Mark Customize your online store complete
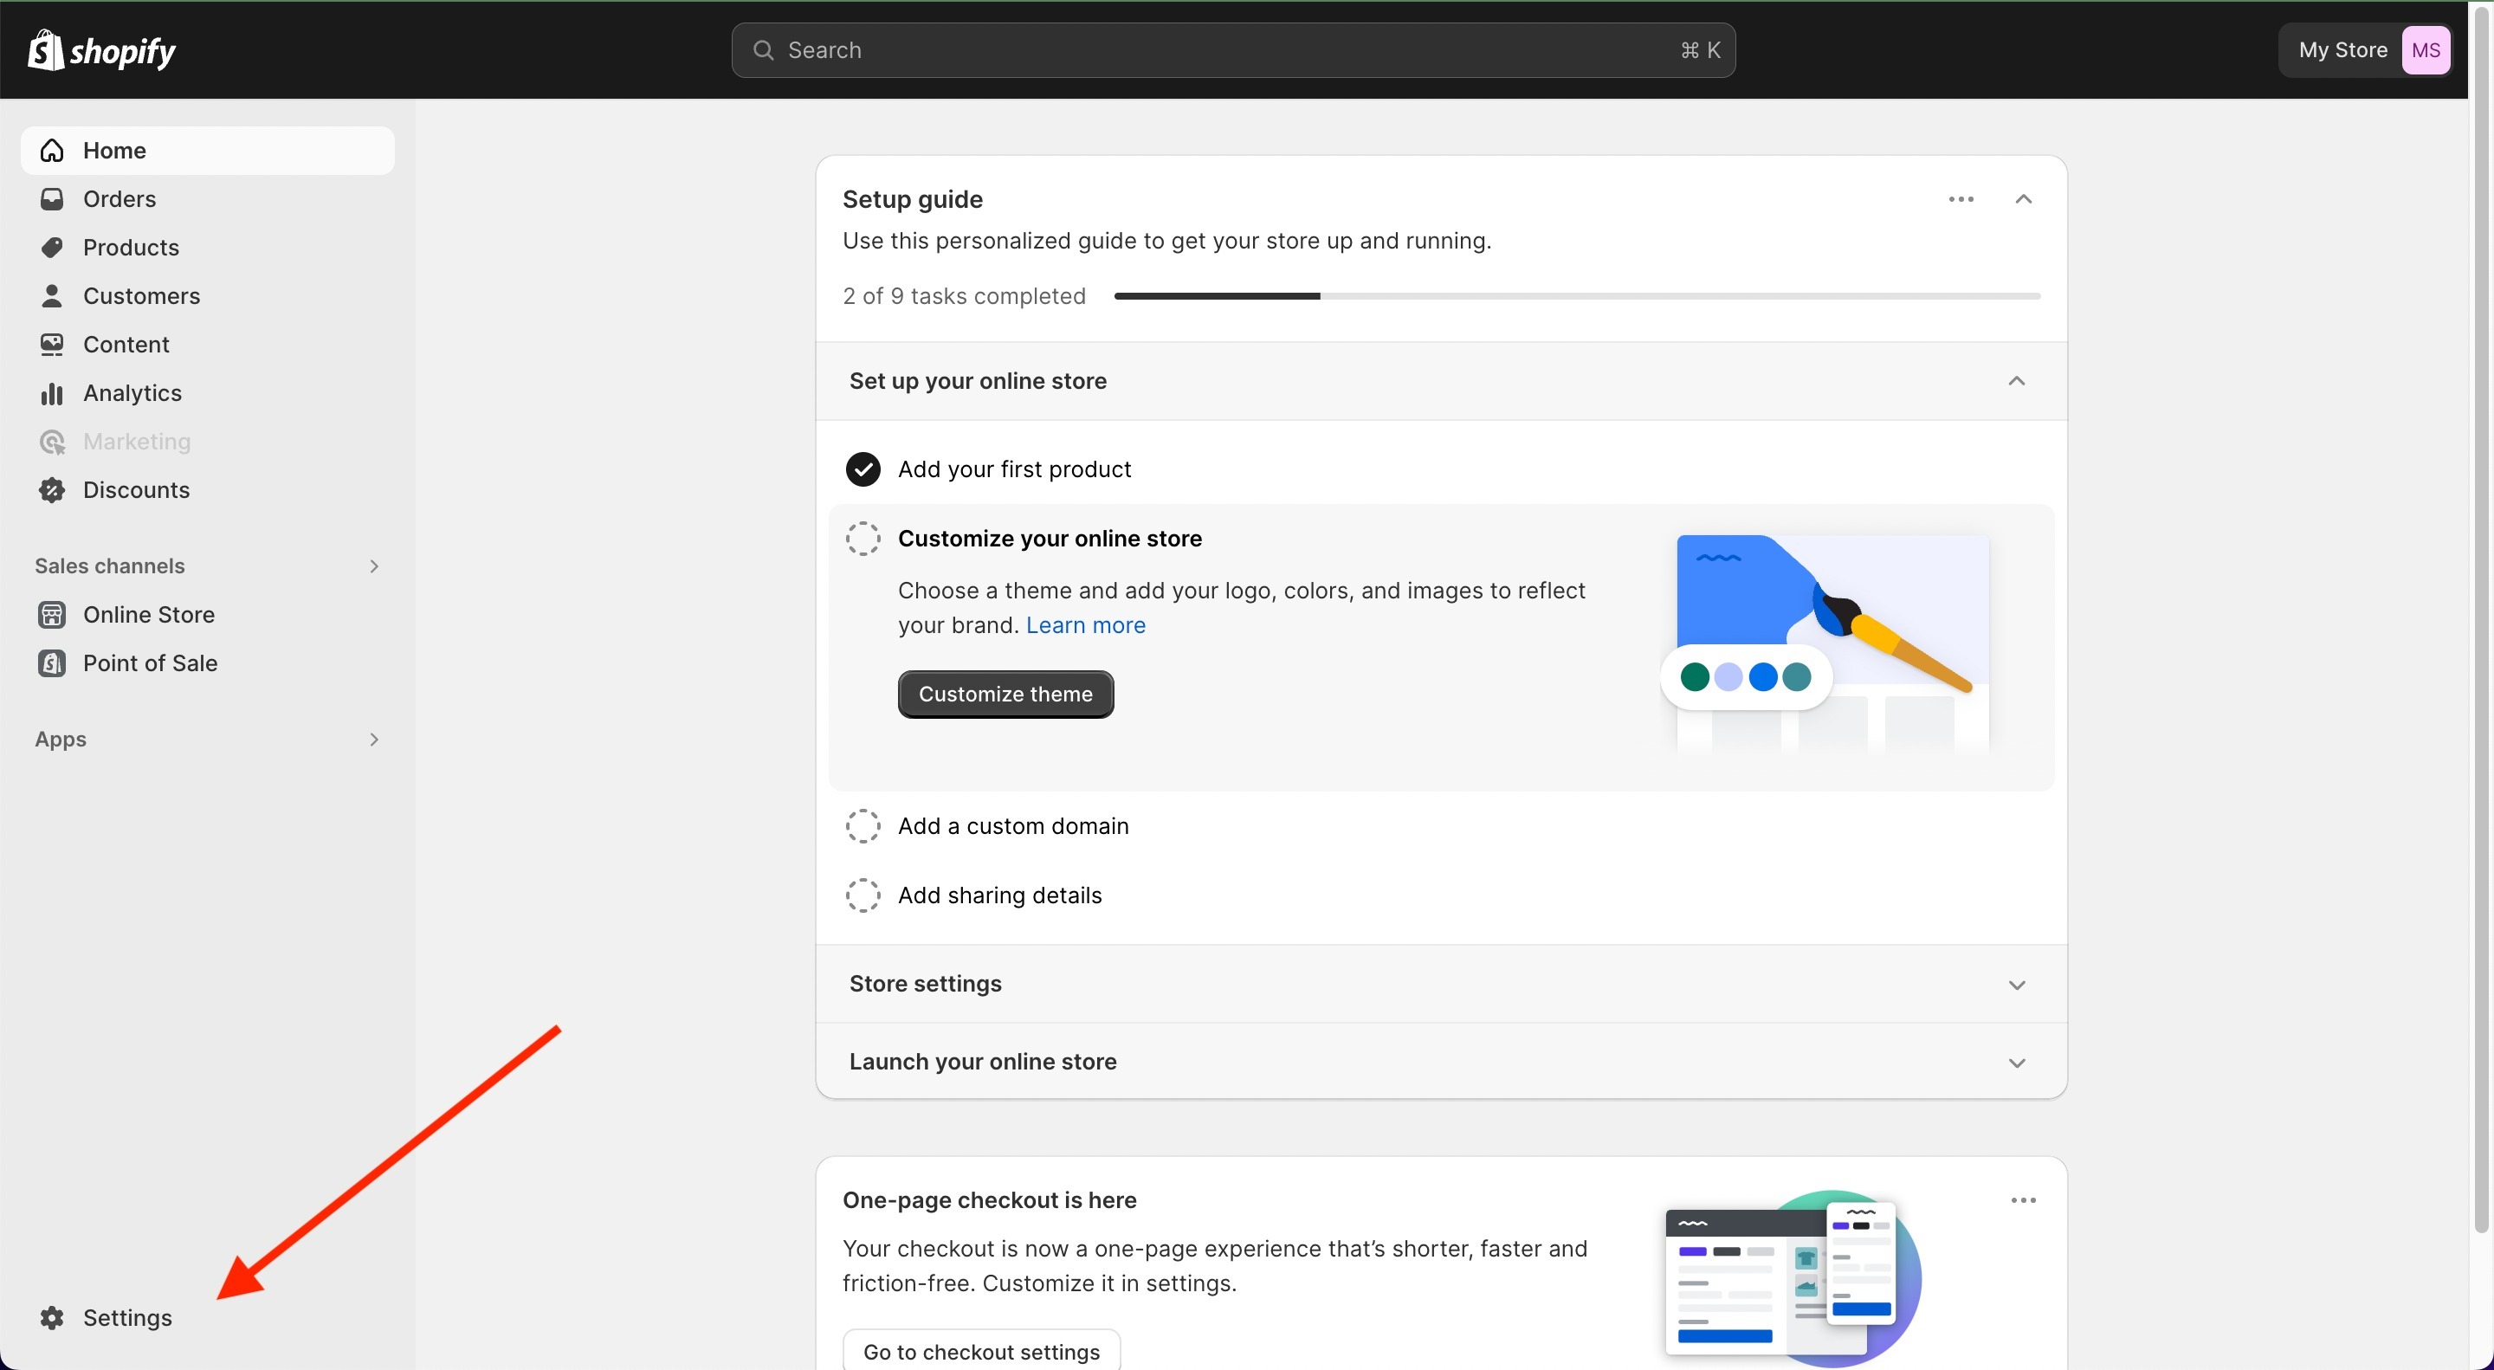The width and height of the screenshot is (2494, 1370). pyautogui.click(x=863, y=539)
